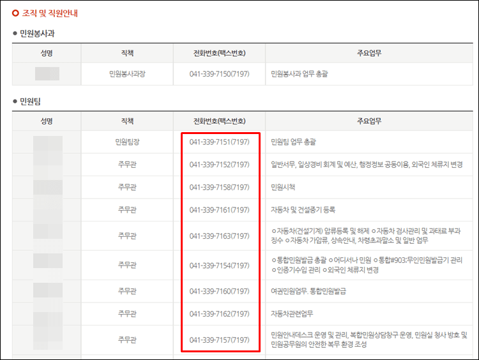The image size is (479, 360).
Task: Click 주무관 in the 7154 row
Action: pos(127,265)
